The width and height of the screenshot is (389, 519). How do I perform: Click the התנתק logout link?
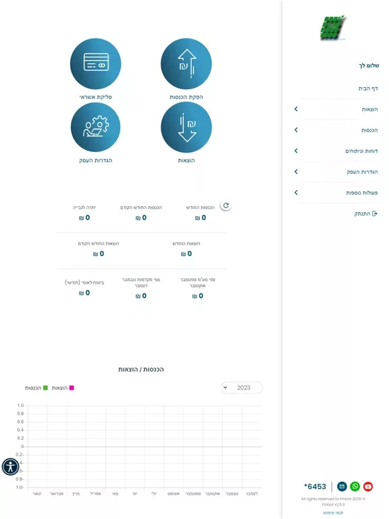(x=362, y=214)
